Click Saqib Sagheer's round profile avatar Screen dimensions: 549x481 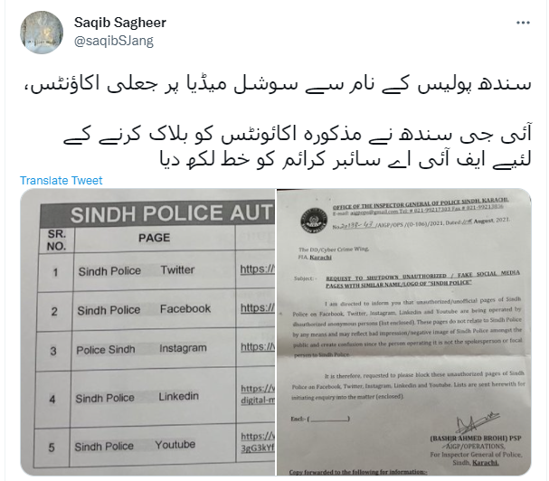pos(42,33)
